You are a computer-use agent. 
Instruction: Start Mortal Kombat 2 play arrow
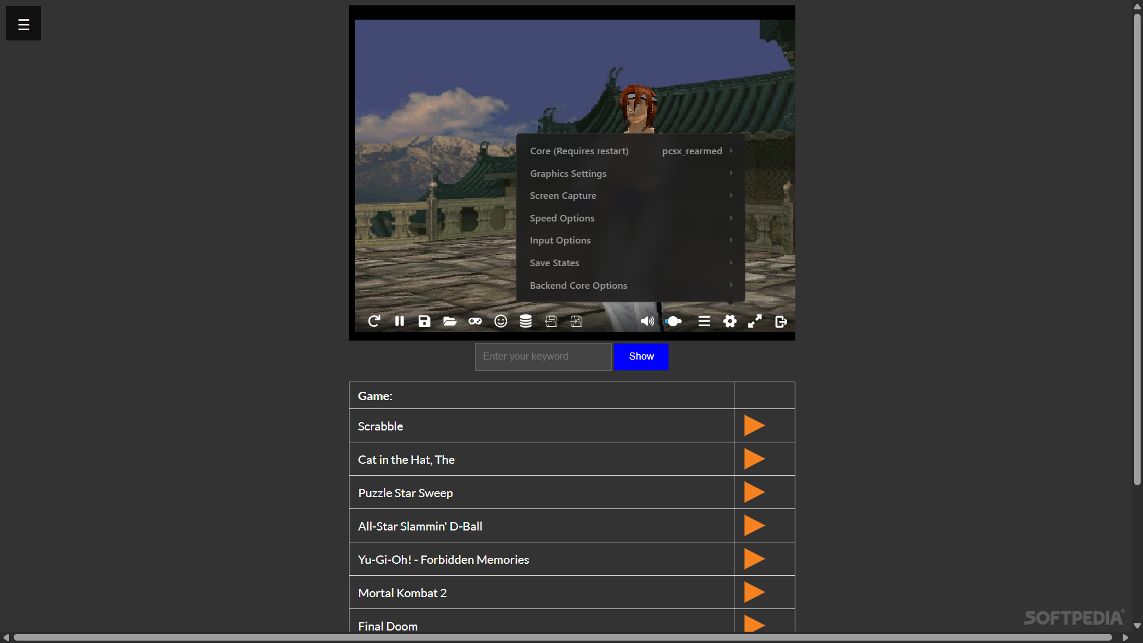click(754, 592)
